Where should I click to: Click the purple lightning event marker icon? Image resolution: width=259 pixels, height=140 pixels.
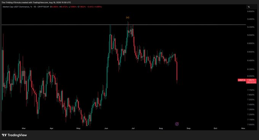click(x=177, y=124)
